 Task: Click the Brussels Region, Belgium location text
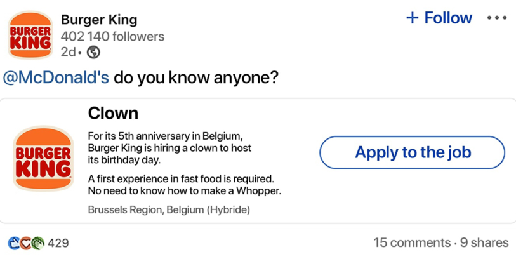[169, 209]
